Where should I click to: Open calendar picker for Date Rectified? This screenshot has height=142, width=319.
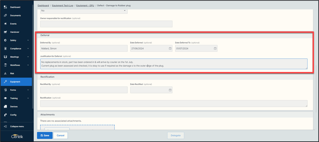pyautogui.click(x=170, y=90)
